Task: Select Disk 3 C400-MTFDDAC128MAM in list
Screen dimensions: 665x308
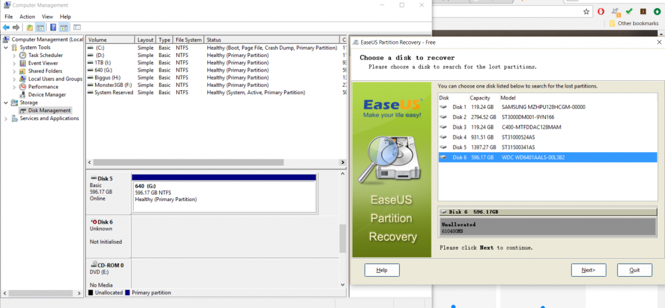Action: click(x=547, y=127)
